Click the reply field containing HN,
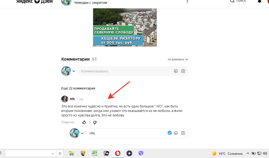This screenshot has height=158, width=269. point(137,133)
